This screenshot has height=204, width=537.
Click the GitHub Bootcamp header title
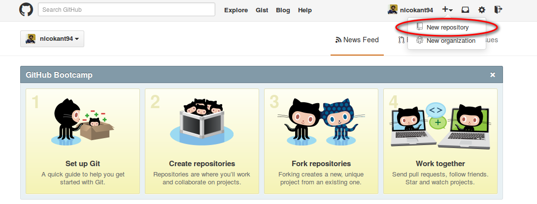[59, 75]
